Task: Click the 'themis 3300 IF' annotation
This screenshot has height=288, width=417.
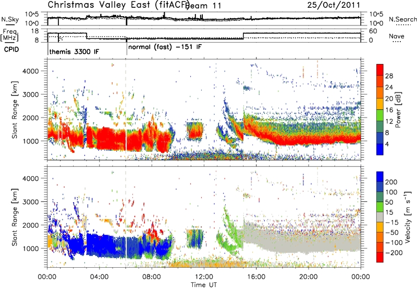Action: [x=74, y=51]
